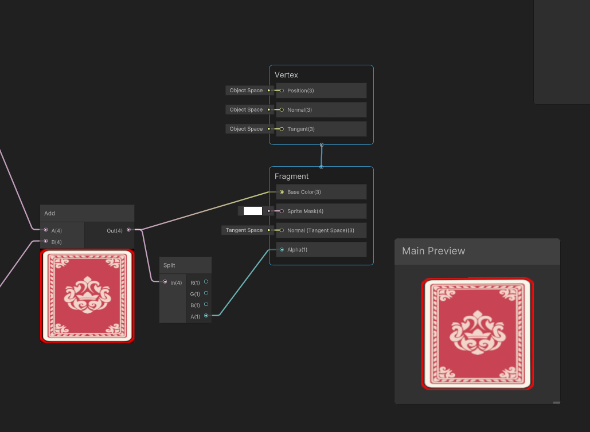The width and height of the screenshot is (590, 432).
Task: Click the Split node title header
Action: click(x=185, y=265)
